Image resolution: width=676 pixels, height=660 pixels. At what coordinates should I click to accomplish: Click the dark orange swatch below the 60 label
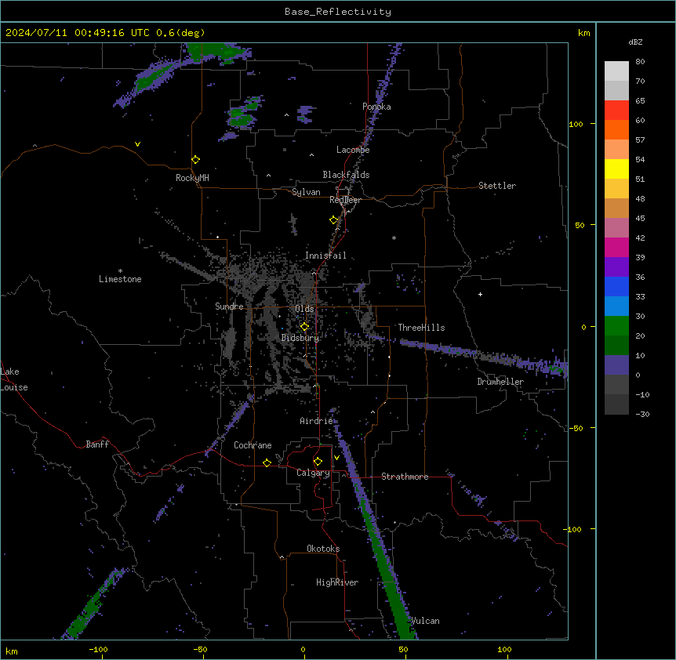pos(616,129)
